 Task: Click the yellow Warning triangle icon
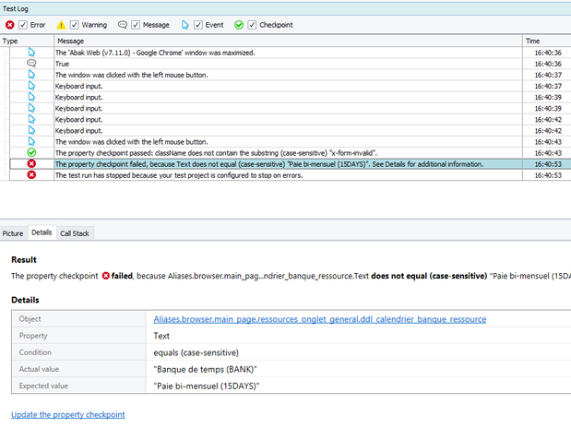pos(62,25)
